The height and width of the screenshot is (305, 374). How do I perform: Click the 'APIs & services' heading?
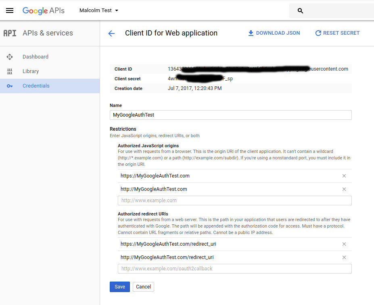[48, 33]
